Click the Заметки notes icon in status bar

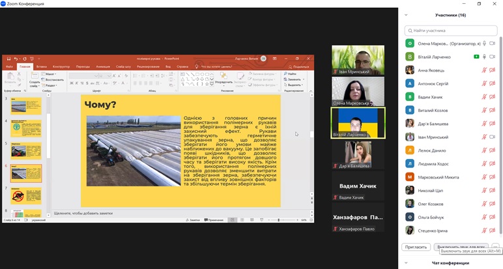coord(188,220)
